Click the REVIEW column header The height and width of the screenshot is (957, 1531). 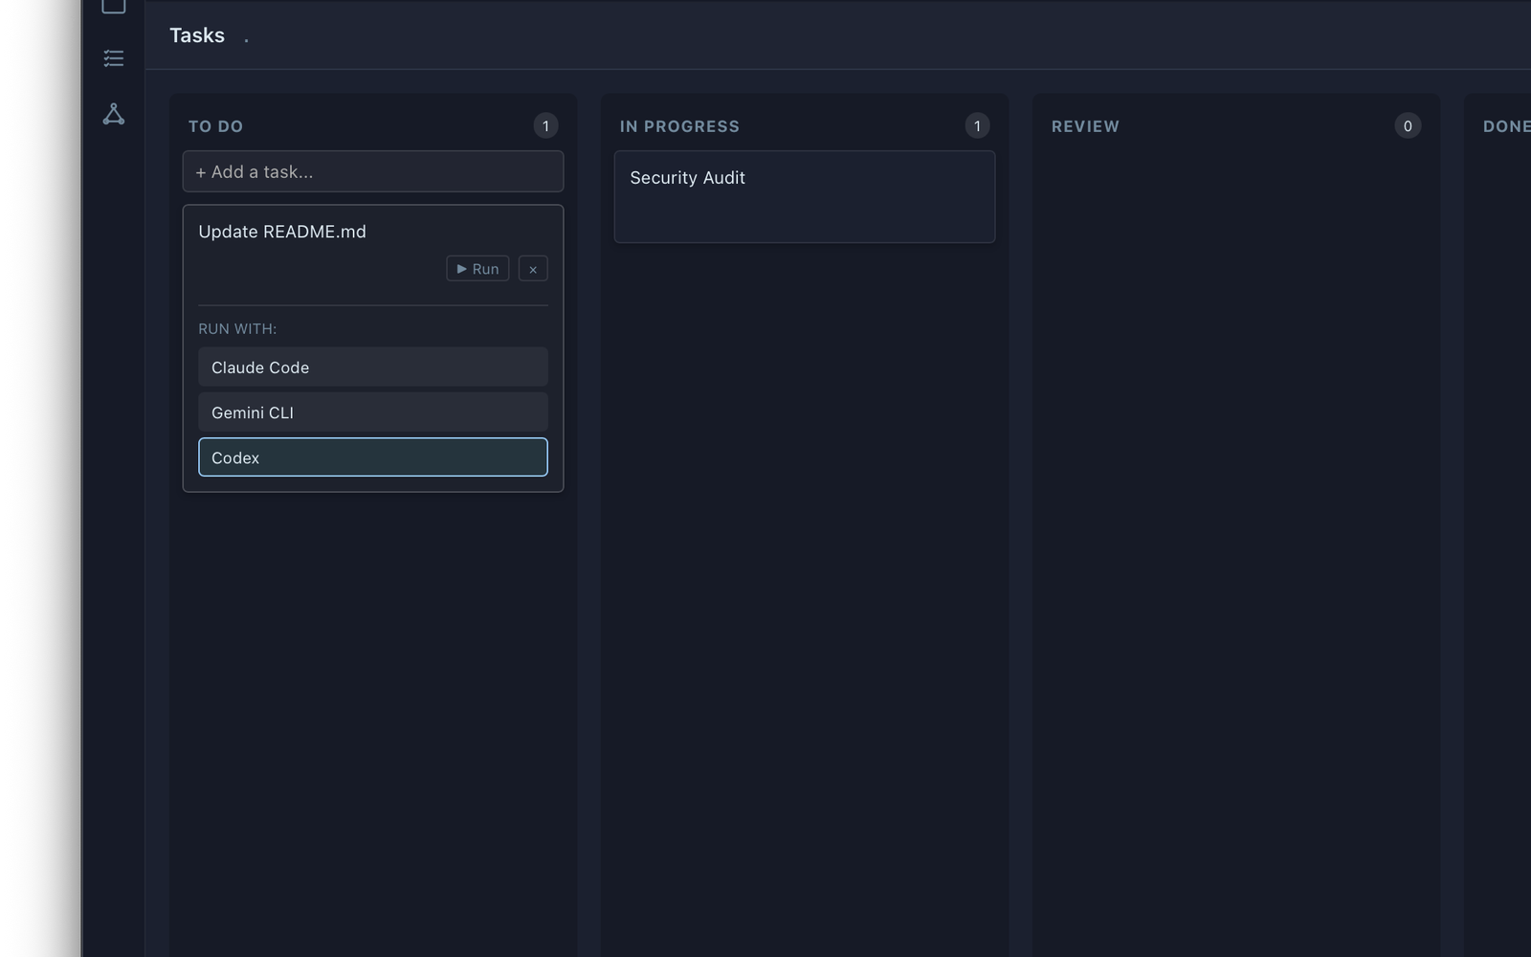click(x=1085, y=125)
